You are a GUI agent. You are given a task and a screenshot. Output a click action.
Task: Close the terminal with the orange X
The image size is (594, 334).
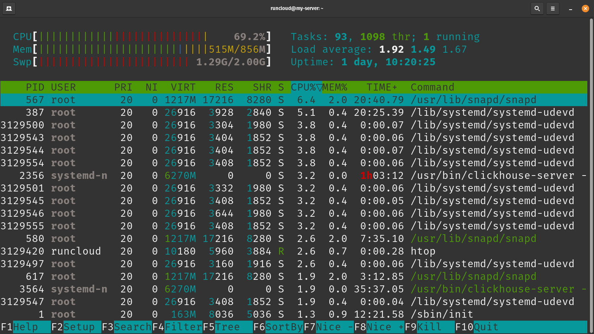point(585,8)
